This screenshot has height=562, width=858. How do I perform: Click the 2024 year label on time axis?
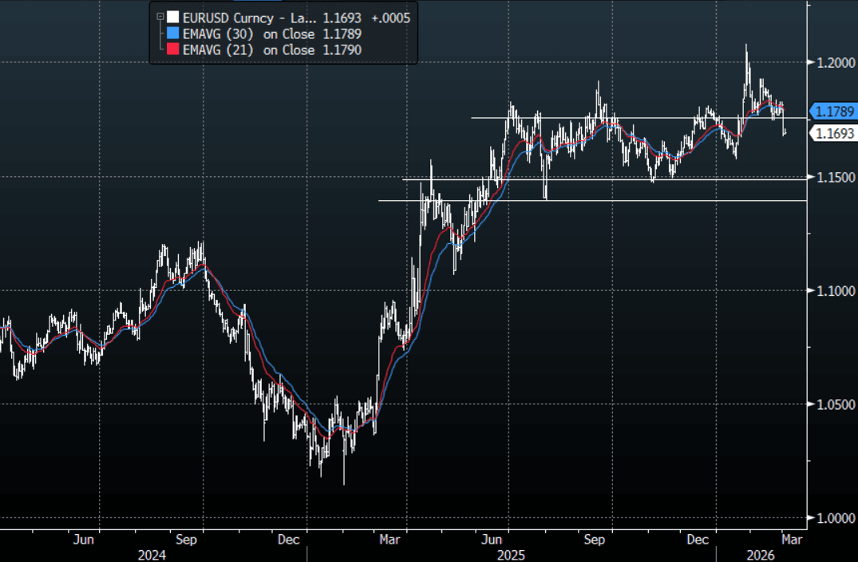tap(153, 552)
